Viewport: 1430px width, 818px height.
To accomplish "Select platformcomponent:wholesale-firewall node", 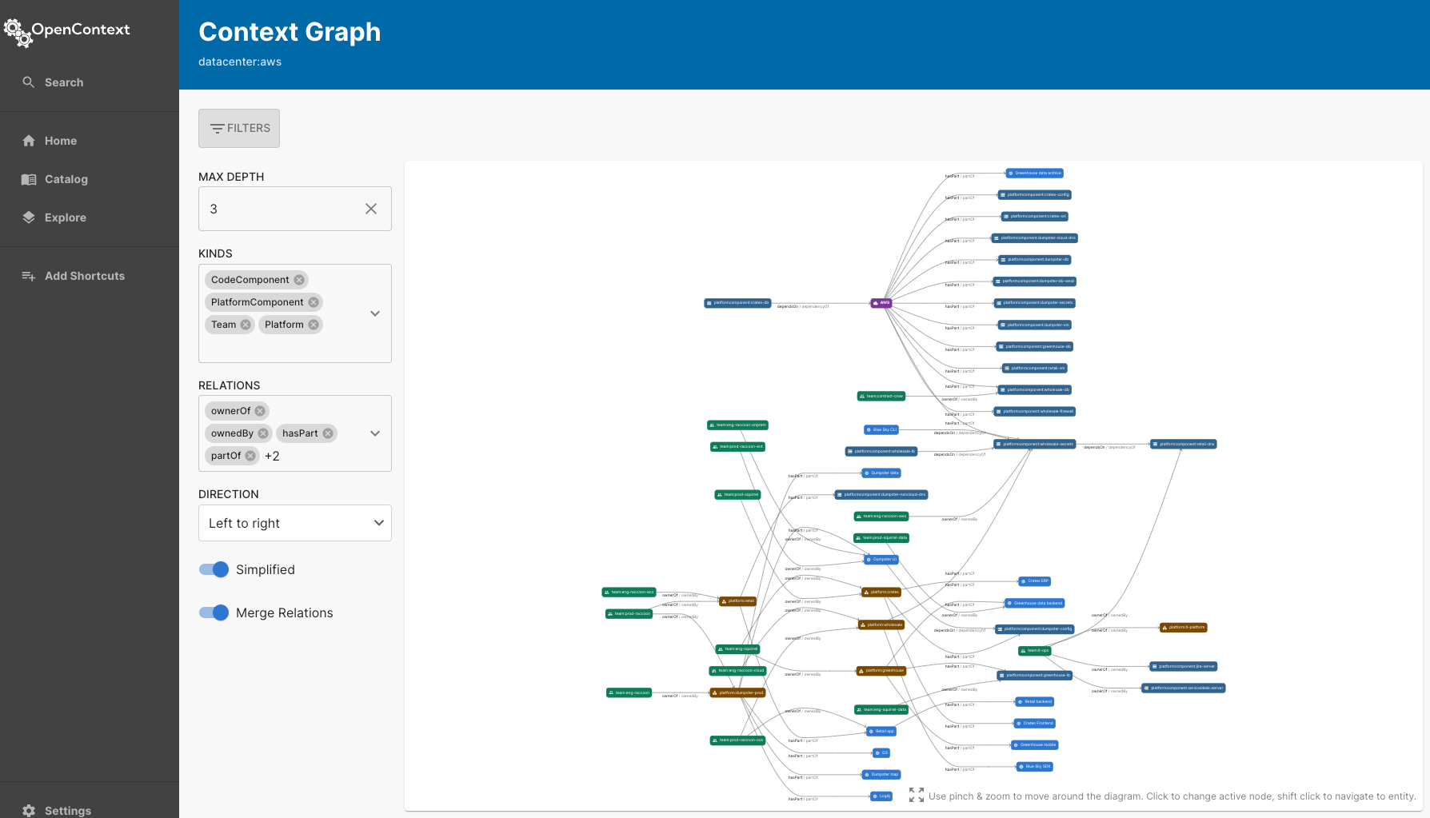I will [x=1035, y=412].
